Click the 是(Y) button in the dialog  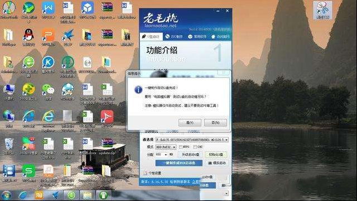tap(190, 123)
